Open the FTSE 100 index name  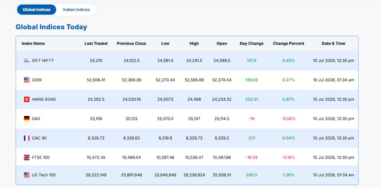point(41,158)
